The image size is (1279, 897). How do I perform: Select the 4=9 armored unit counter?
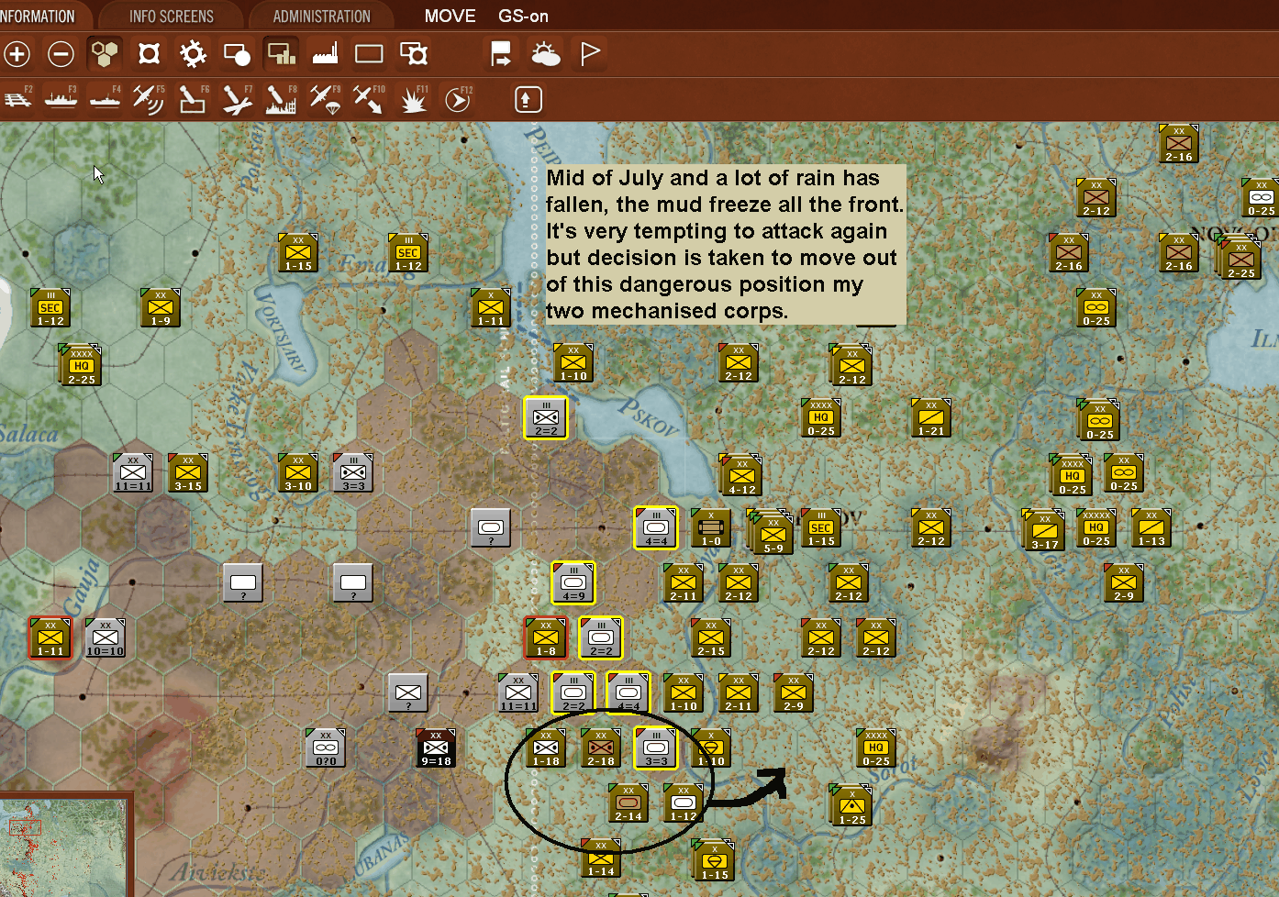pos(573,582)
